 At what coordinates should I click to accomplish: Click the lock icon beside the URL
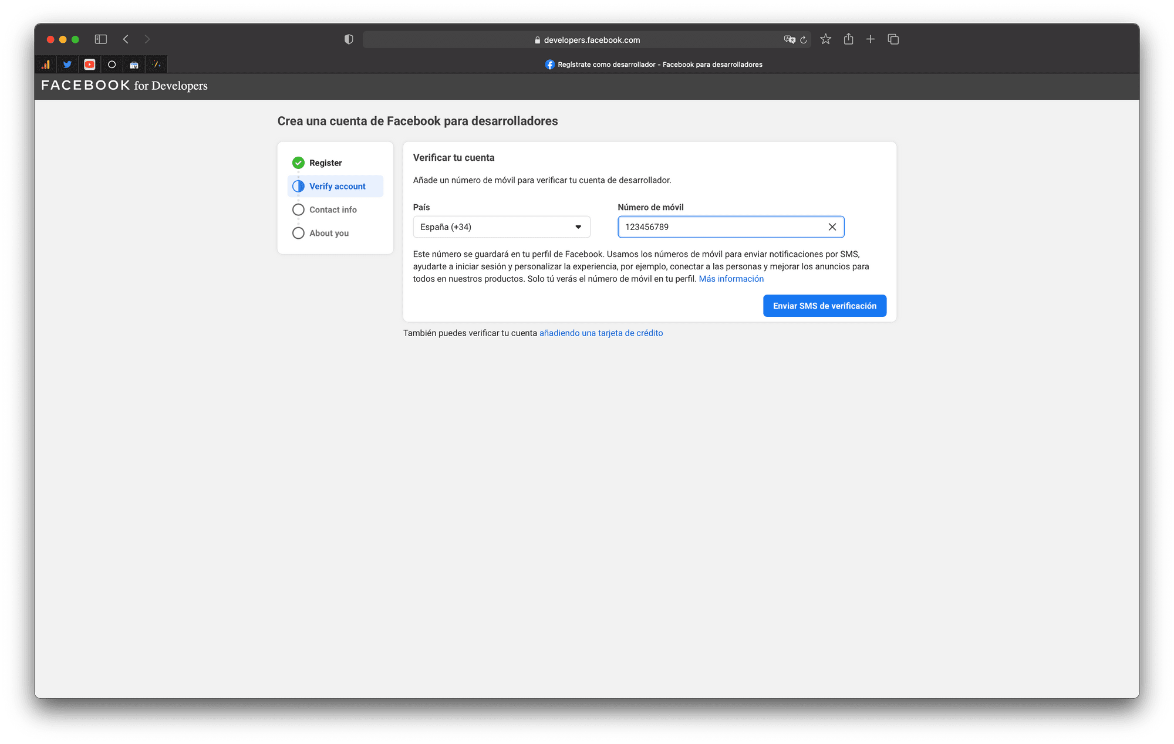(537, 40)
